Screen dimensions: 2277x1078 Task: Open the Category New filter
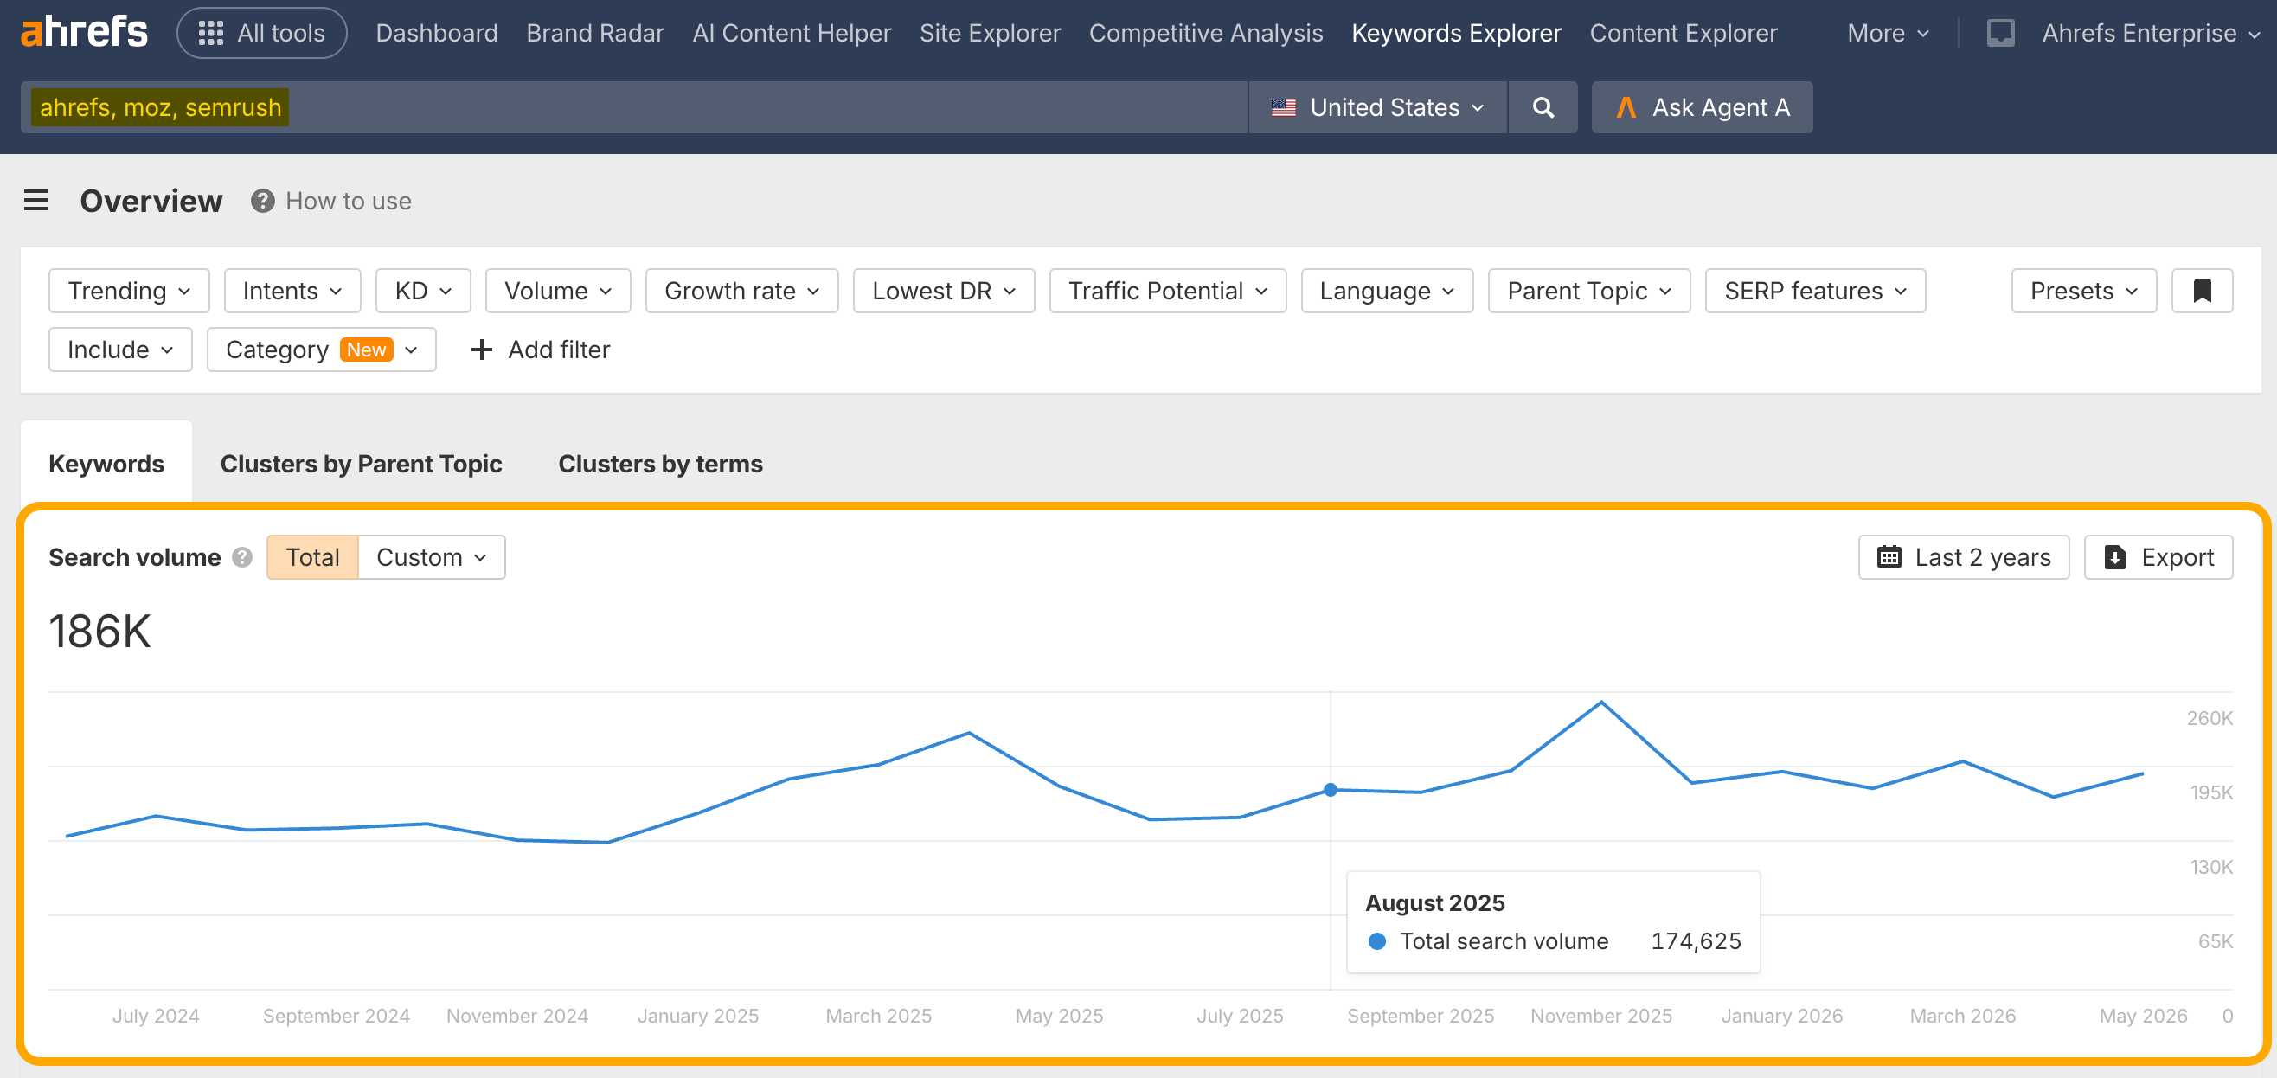pyautogui.click(x=322, y=350)
